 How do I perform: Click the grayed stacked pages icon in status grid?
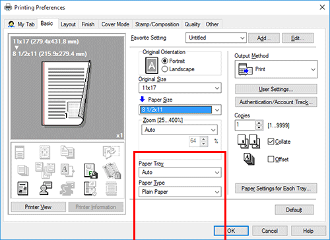23,171
